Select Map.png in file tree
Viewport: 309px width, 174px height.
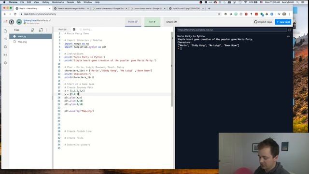click(30, 42)
